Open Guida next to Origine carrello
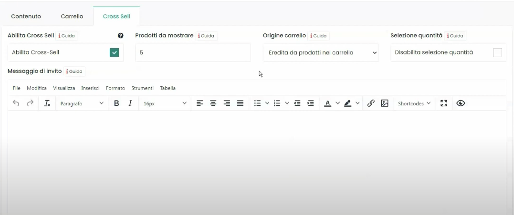The image size is (514, 215). [x=319, y=36]
